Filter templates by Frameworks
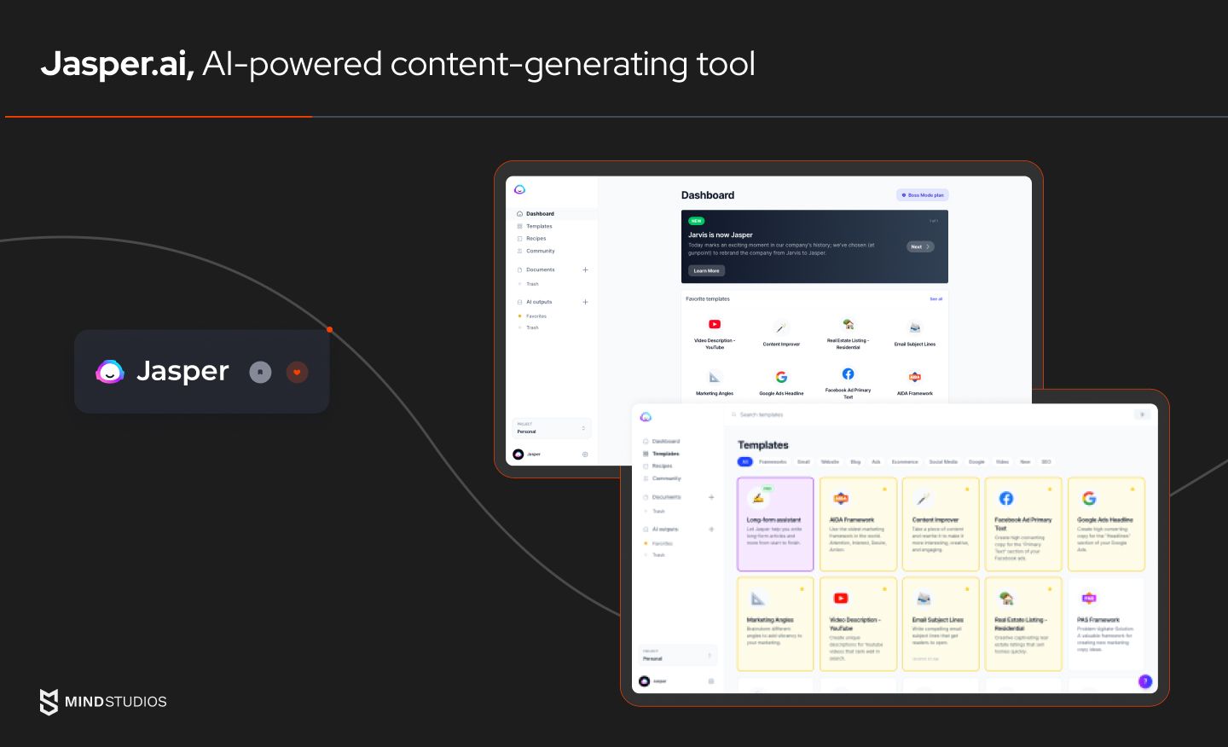 [x=773, y=462]
